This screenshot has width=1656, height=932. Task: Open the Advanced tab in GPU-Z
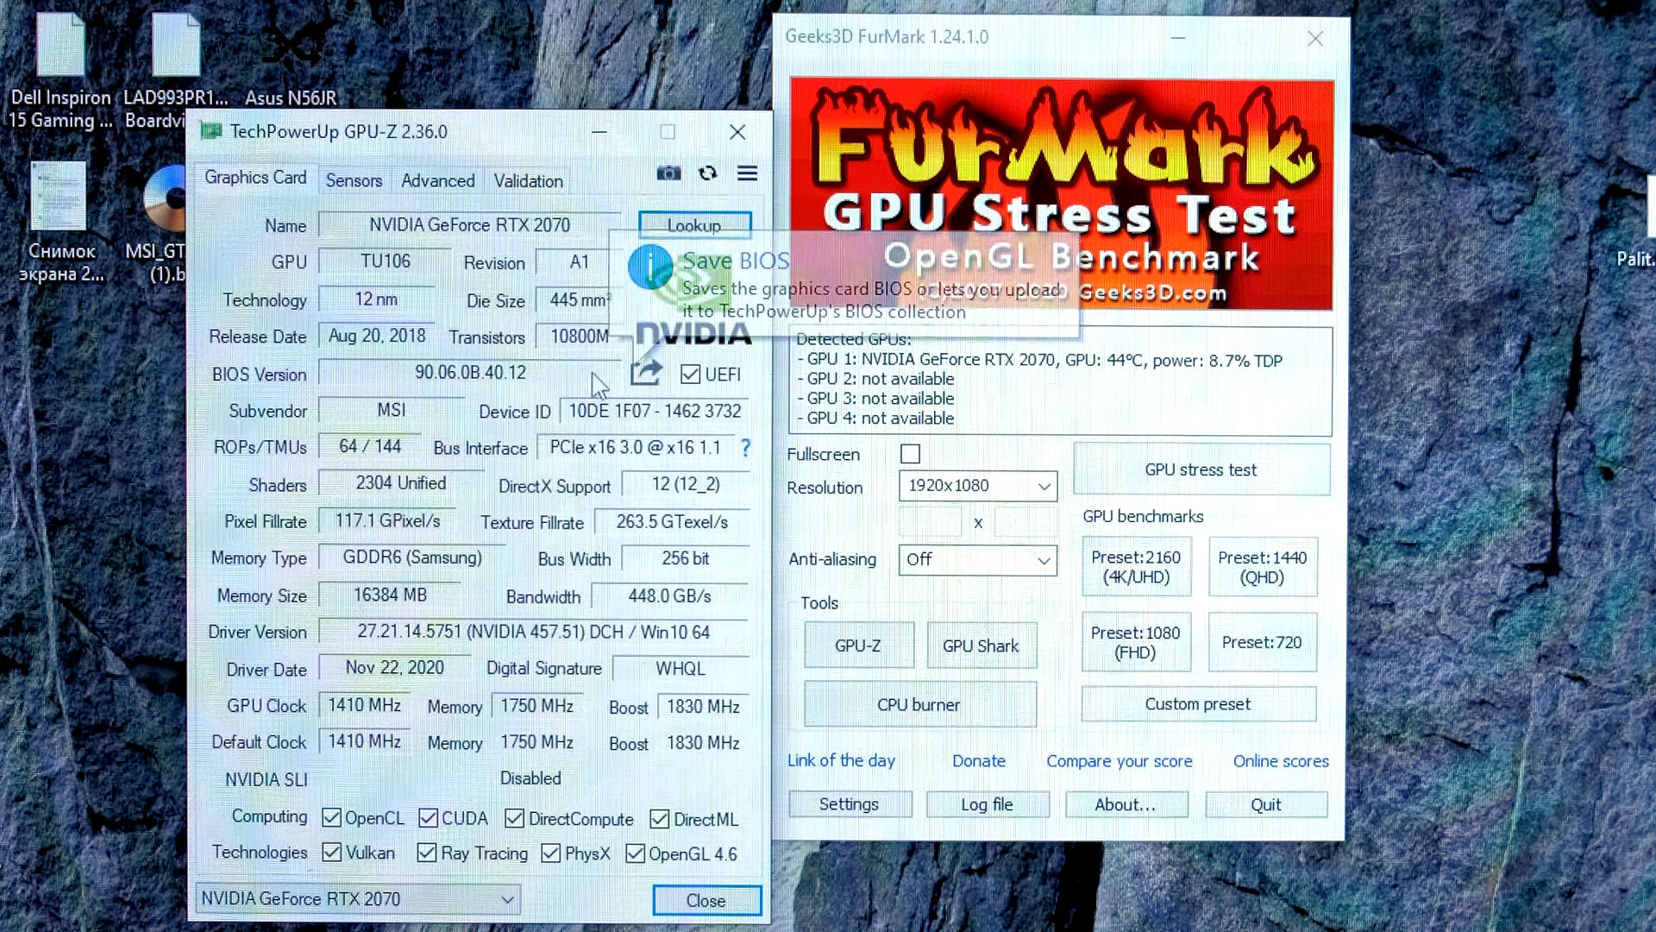pos(437,180)
